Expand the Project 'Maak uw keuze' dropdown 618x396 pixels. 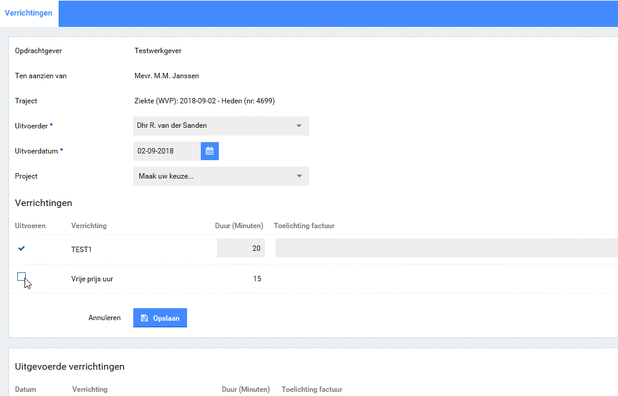tap(221, 176)
